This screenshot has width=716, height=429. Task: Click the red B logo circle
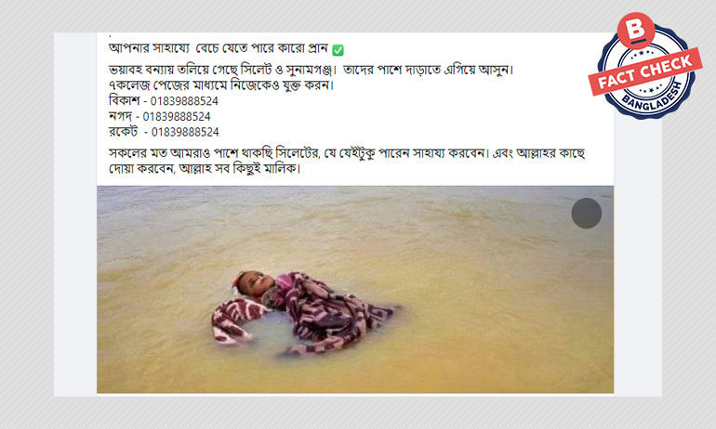(x=636, y=30)
